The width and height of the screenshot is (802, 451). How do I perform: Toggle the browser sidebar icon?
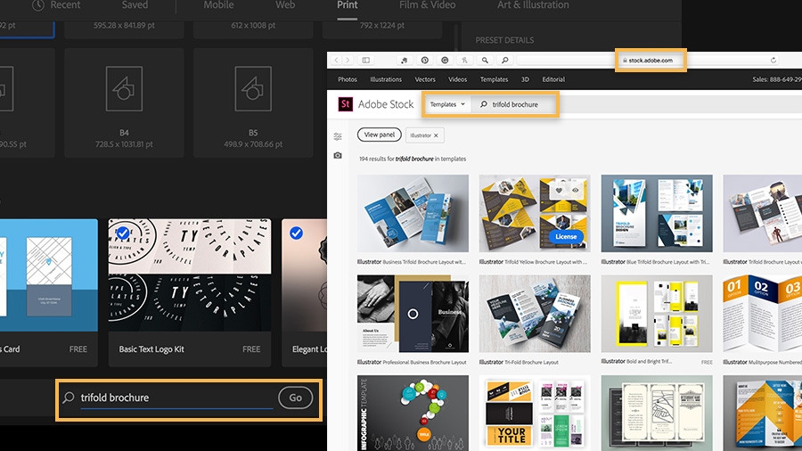tap(366, 61)
